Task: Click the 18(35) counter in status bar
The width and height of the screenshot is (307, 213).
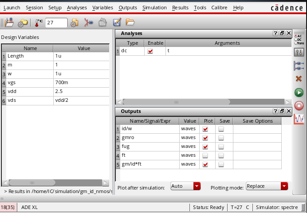Action: pos(8,207)
